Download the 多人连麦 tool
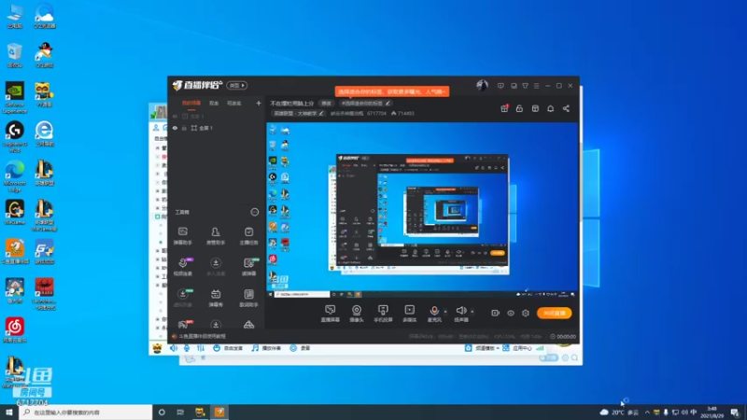747x420 pixels. pyautogui.click(x=216, y=267)
